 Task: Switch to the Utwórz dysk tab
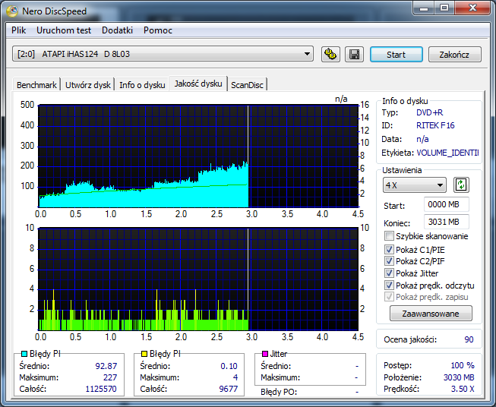(x=88, y=85)
